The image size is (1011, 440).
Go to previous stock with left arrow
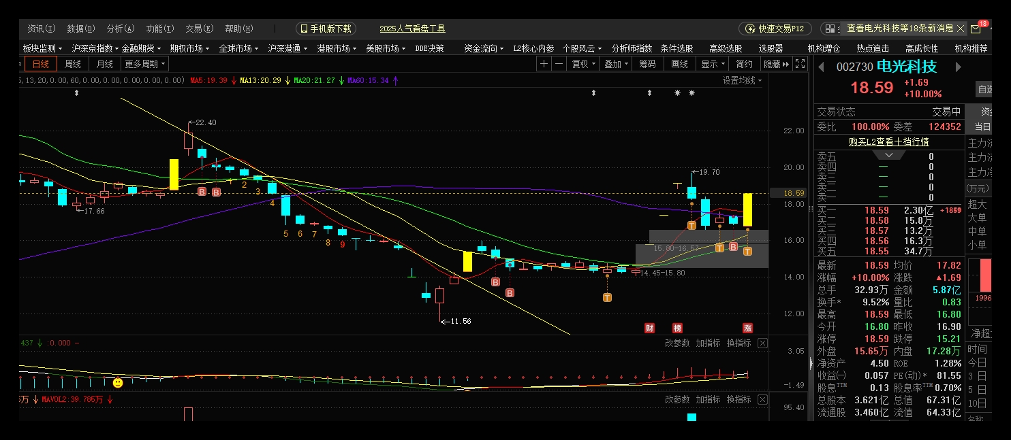click(x=821, y=67)
